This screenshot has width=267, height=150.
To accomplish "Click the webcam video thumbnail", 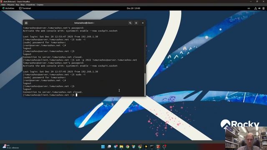I will (246, 138).
